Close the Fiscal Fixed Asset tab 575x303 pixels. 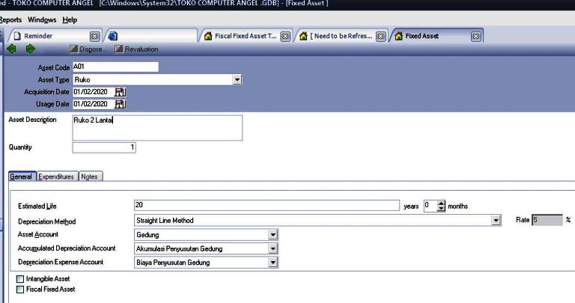[x=285, y=36]
